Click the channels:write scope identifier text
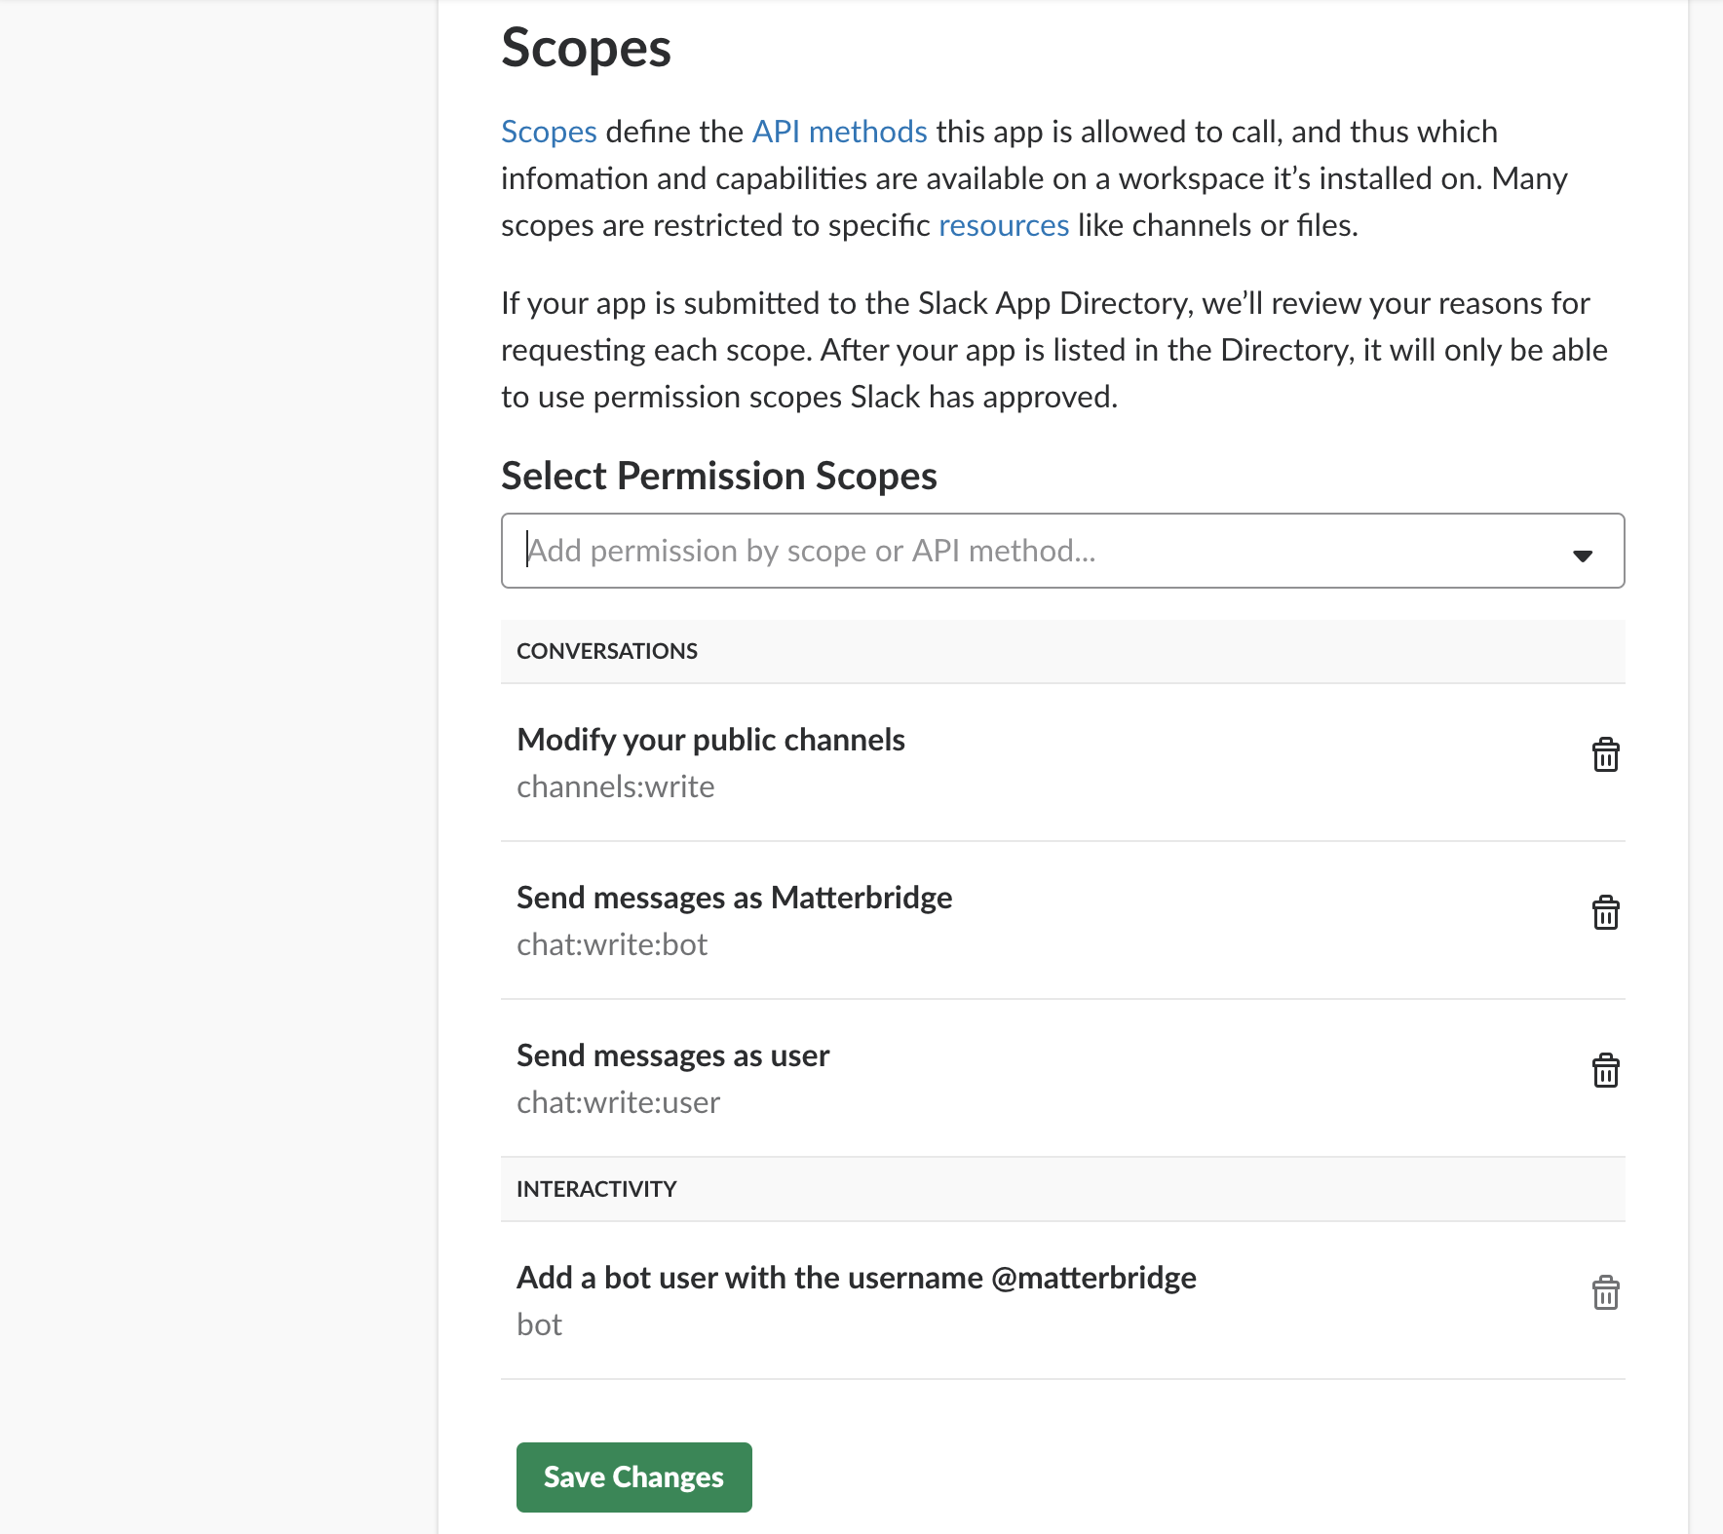Viewport: 1723px width, 1534px height. (615, 786)
